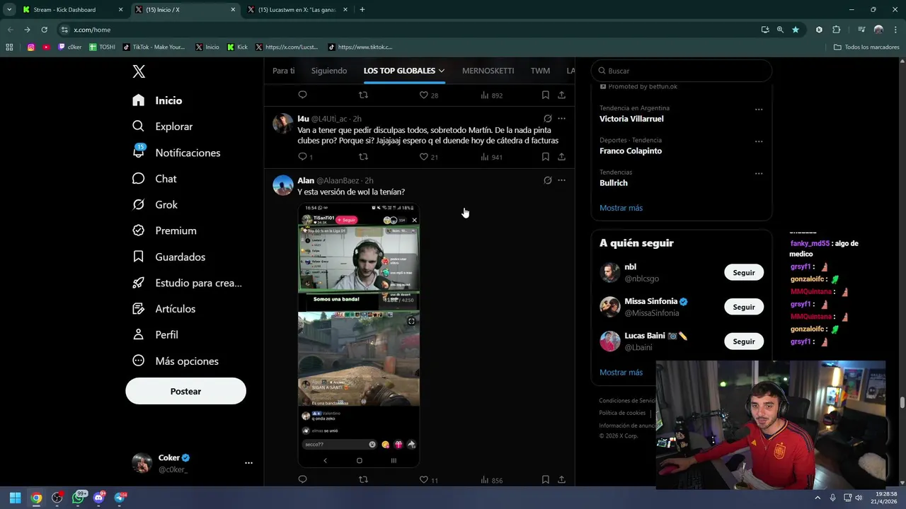Open Explorar page
The image size is (906, 509).
point(162,127)
